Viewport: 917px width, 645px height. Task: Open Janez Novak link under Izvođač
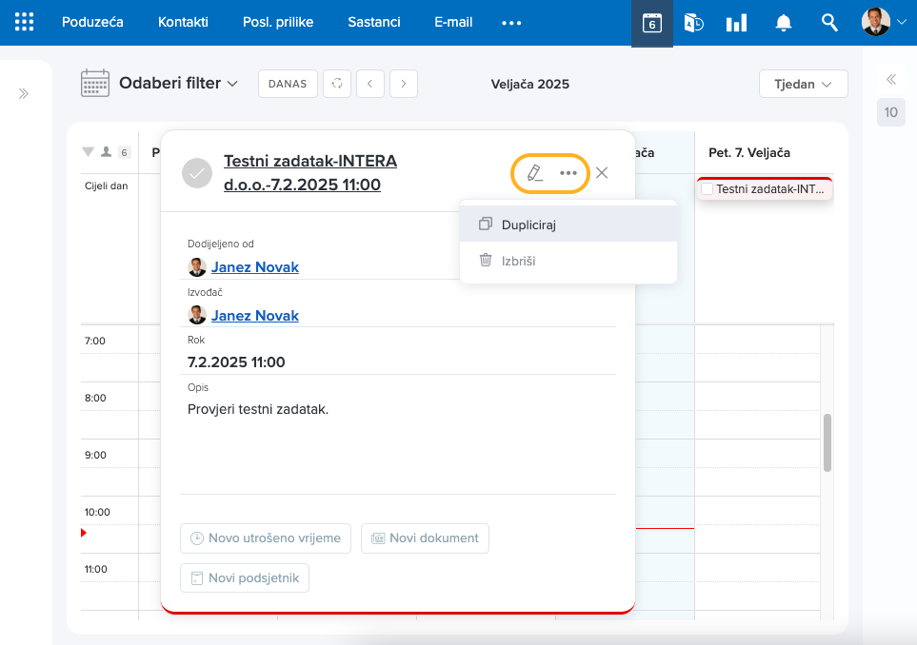(x=254, y=316)
